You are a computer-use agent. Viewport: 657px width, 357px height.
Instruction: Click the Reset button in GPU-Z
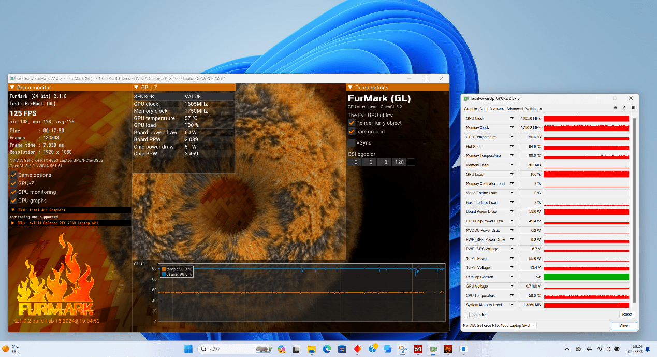point(626,315)
